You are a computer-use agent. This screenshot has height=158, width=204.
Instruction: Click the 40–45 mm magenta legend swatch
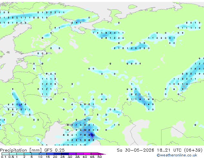(87, 154)
